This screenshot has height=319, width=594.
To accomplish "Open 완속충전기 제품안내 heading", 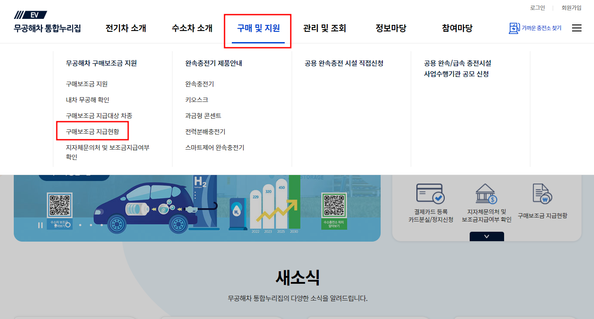I will 214,63.
